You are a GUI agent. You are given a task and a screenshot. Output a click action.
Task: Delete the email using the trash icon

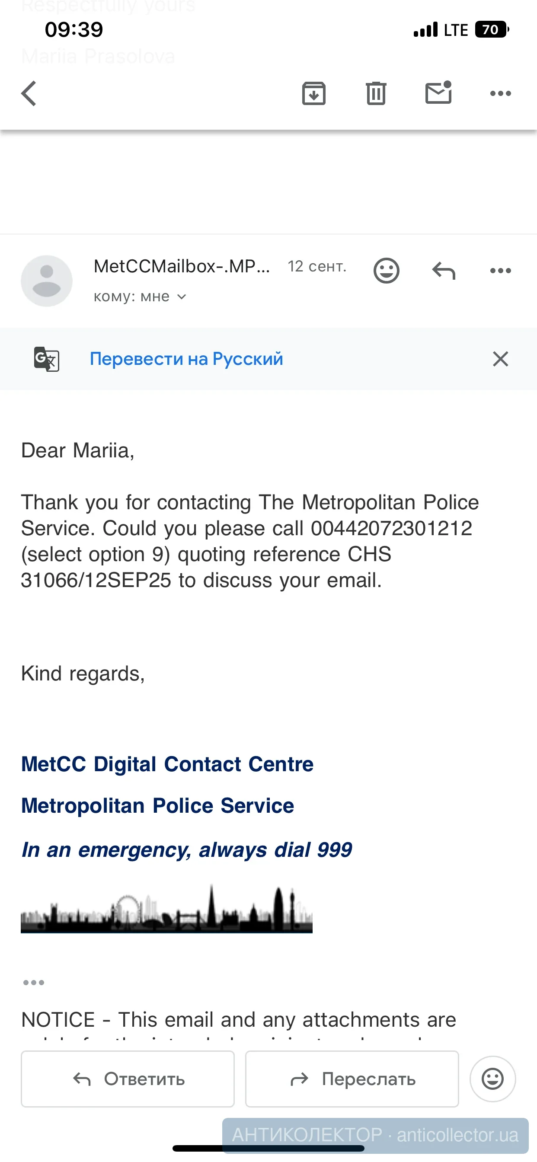click(375, 93)
